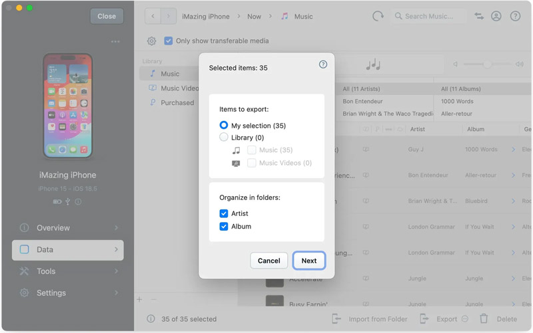Focus the Search Music field

coord(430,16)
